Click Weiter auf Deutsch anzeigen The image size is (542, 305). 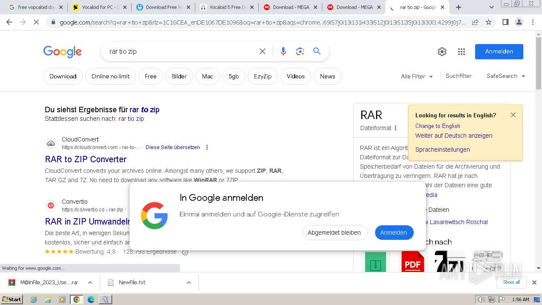(x=454, y=136)
